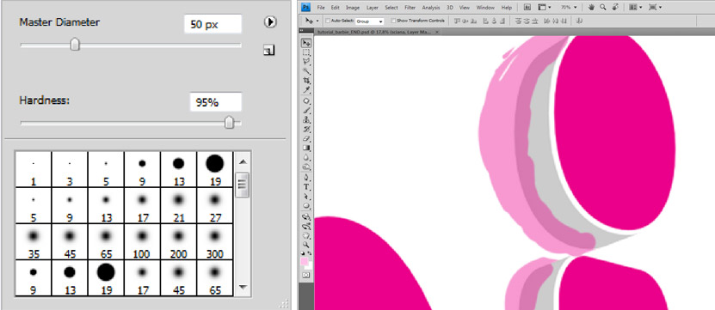
Task: Reset default foreground and background colors
Action: point(303,253)
